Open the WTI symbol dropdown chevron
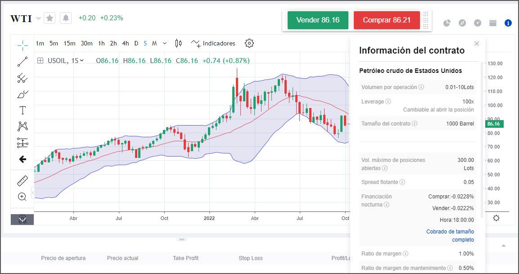This screenshot has height=274, width=519. tap(38, 18)
